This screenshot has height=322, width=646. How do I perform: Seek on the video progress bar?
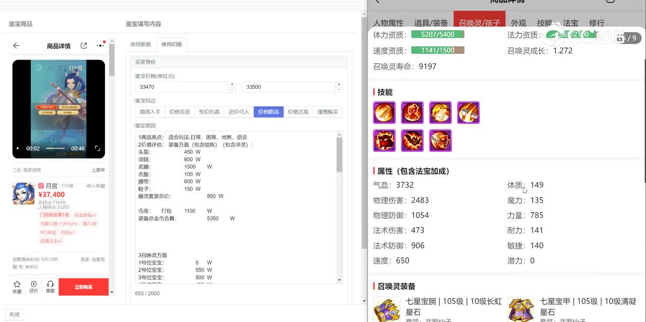56,148
